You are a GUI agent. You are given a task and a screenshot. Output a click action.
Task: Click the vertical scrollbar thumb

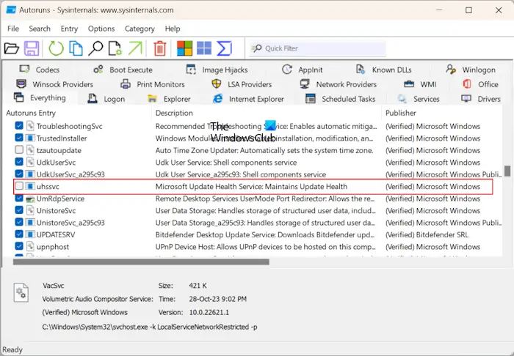(x=507, y=171)
